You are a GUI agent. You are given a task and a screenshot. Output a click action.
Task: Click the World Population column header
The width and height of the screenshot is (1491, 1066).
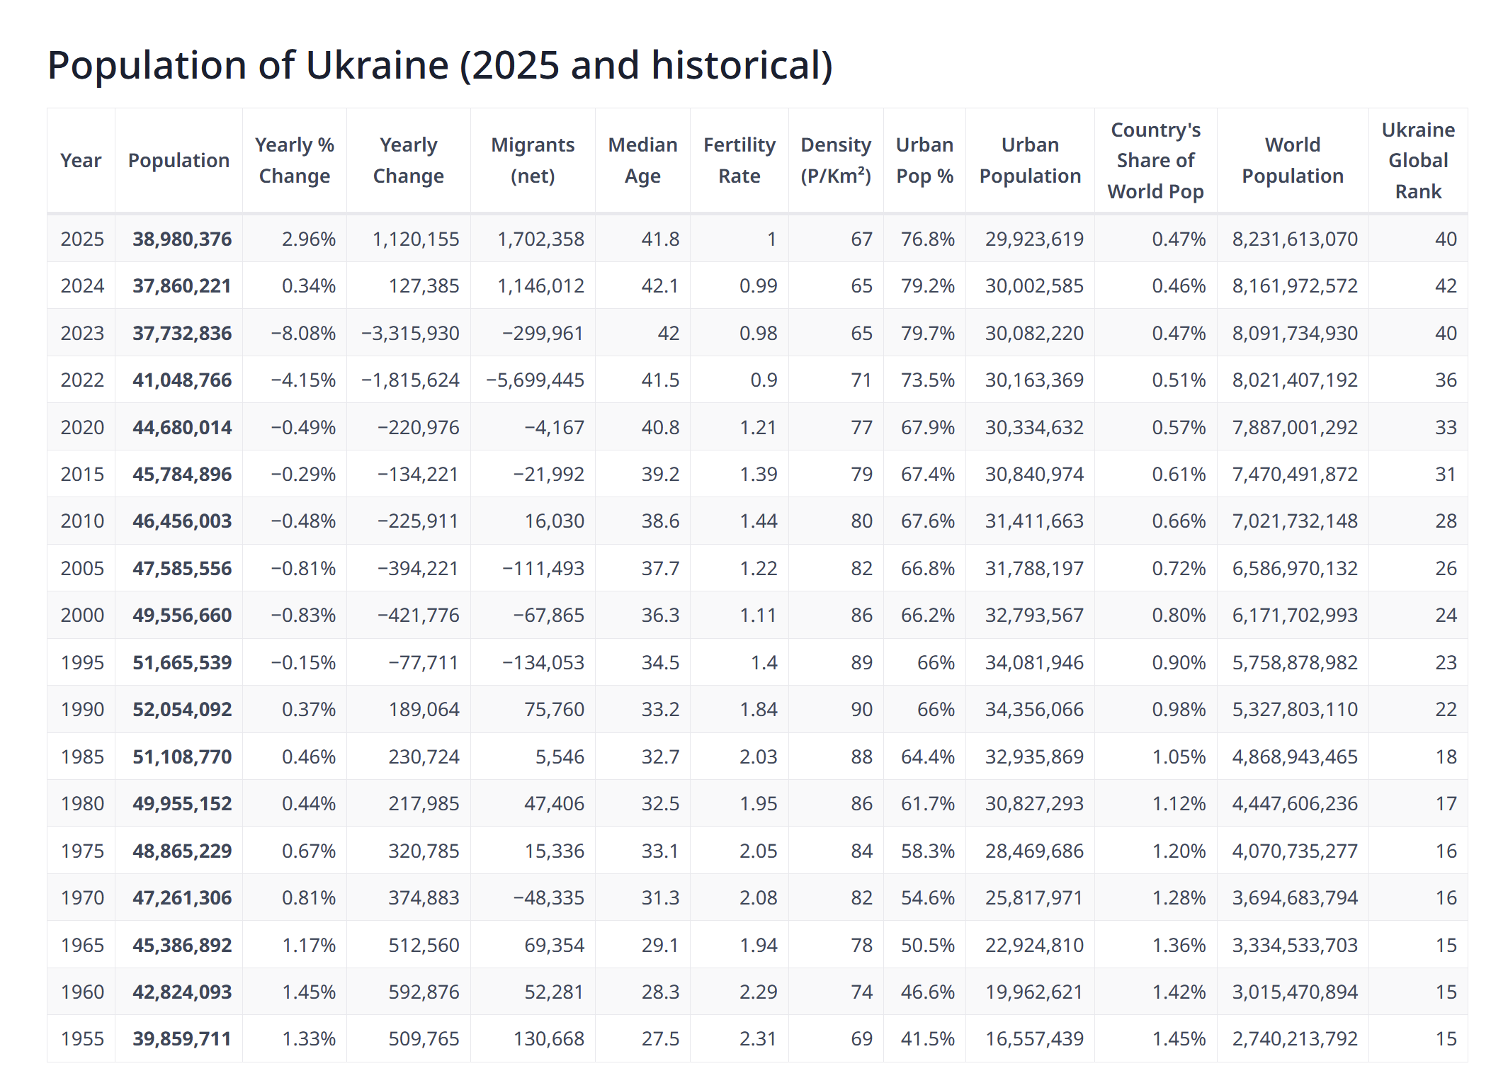click(1293, 161)
